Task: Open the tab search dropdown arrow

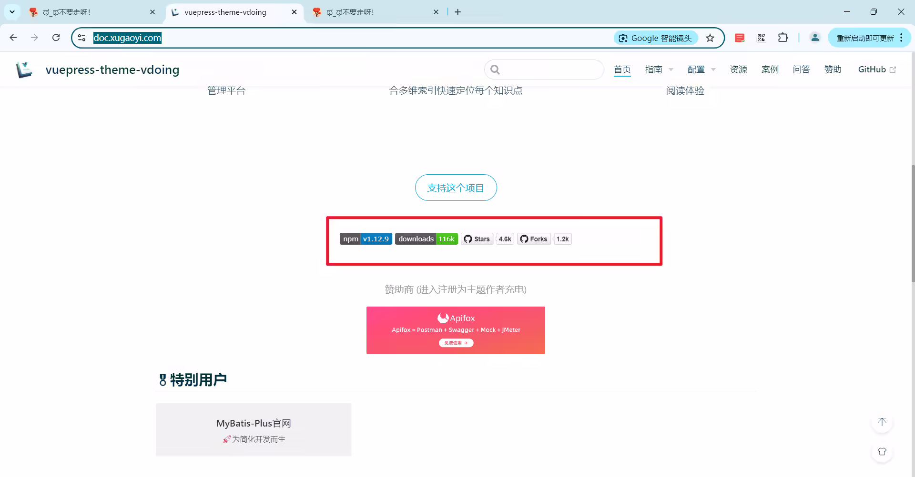Action: 12,12
